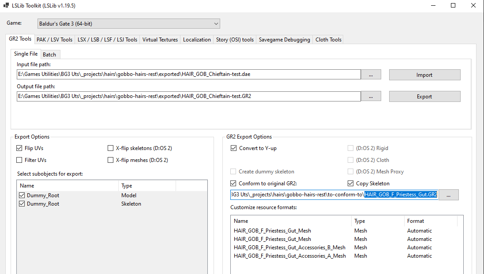Screen dimensions: 484x274
Task: Toggle Conform to original GR2 checkbox
Action: pos(233,183)
